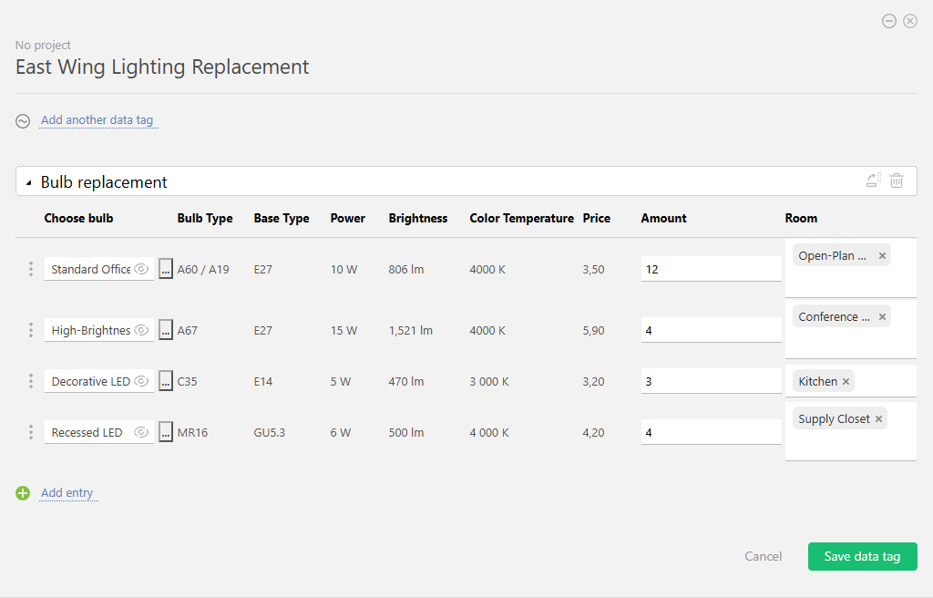933x598 pixels.
Task: Grab the drag handle for Decorative LED row
Action: [31, 381]
